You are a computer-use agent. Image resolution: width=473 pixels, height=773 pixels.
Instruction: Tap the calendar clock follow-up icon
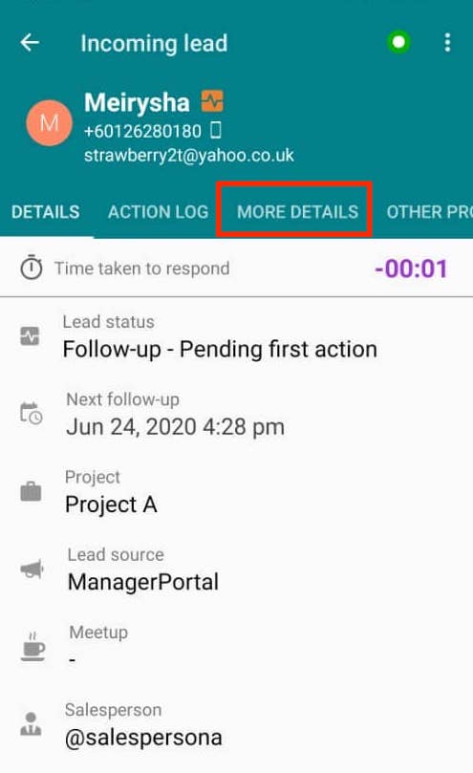(32, 413)
